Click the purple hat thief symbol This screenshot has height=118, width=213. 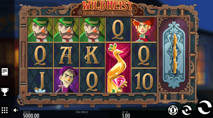(66, 81)
